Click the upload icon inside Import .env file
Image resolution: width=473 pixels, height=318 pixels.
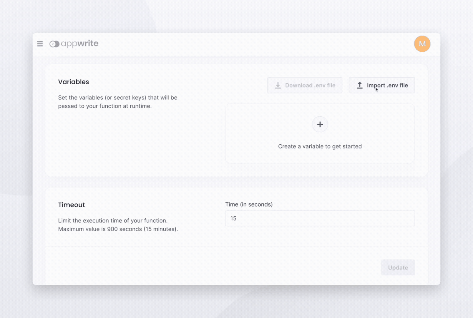(x=359, y=85)
